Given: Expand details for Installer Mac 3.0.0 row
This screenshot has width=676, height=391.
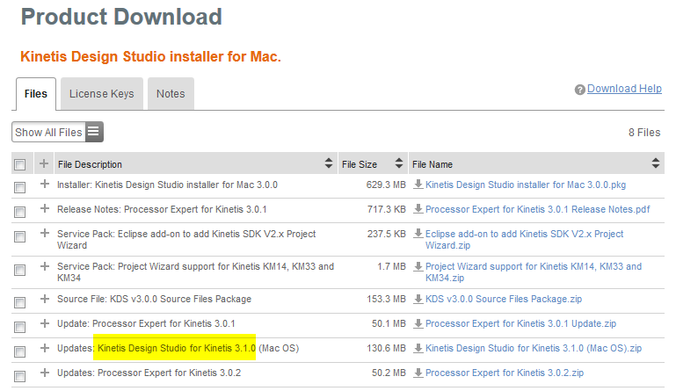Looking at the screenshot, I should [45, 184].
